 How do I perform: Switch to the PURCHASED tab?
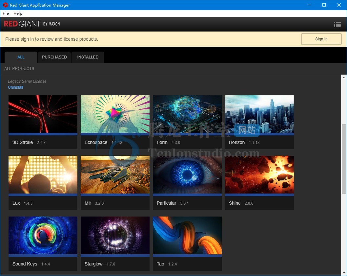pos(54,57)
